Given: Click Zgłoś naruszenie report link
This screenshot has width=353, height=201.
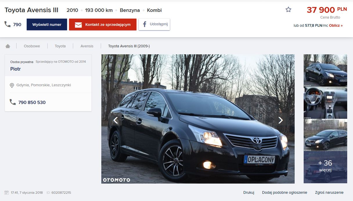Looking at the screenshot, I should (329, 193).
